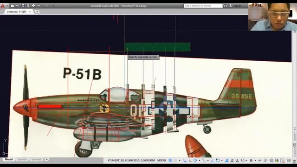
Task: Click the red bar on the aircraft nose
Action: point(50,106)
